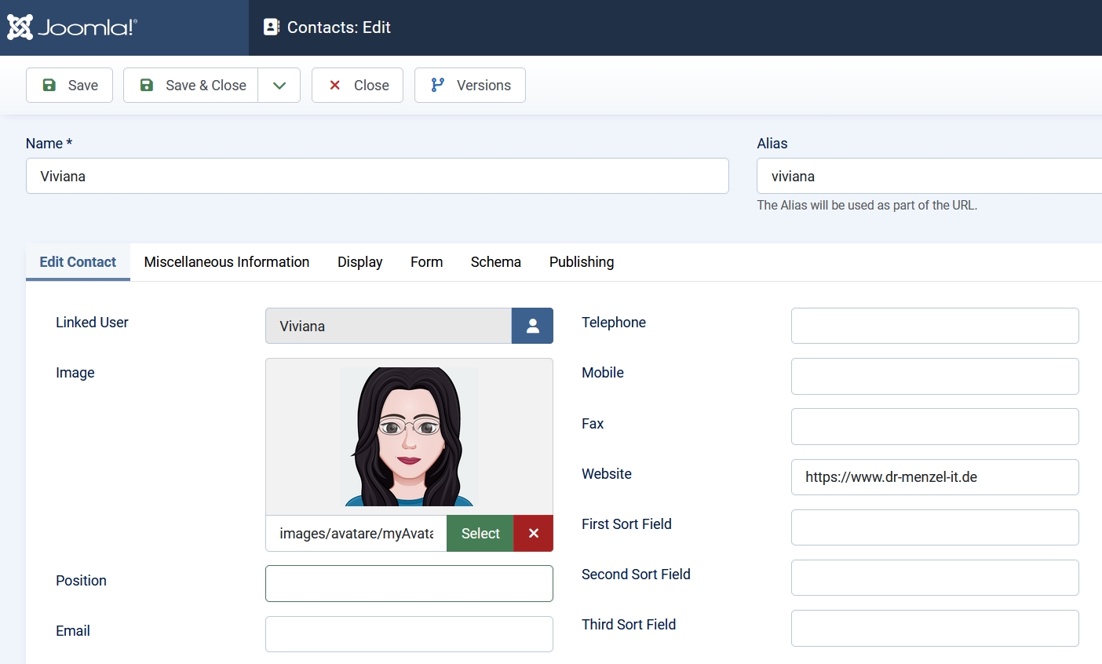The width and height of the screenshot is (1102, 664).
Task: Click the save disk icon on the Save button
Action: pyautogui.click(x=49, y=85)
